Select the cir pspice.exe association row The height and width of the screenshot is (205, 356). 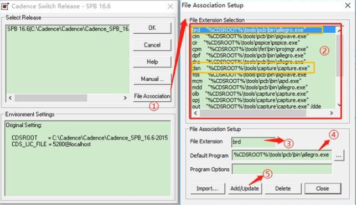(x=264, y=42)
